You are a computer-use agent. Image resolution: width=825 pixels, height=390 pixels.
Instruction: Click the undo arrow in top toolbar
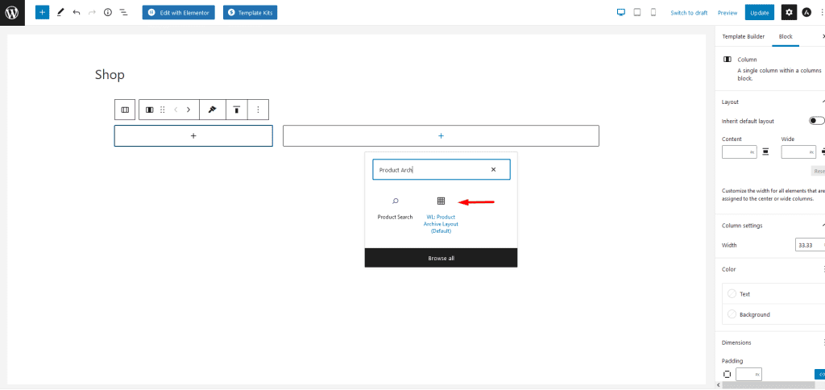pyautogui.click(x=76, y=13)
